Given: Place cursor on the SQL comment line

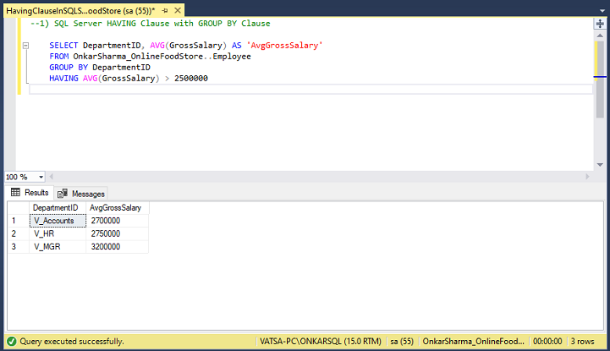Looking at the screenshot, I should click(150, 24).
